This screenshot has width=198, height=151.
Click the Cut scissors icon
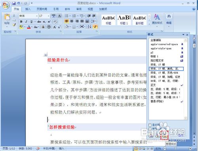tap(14, 15)
